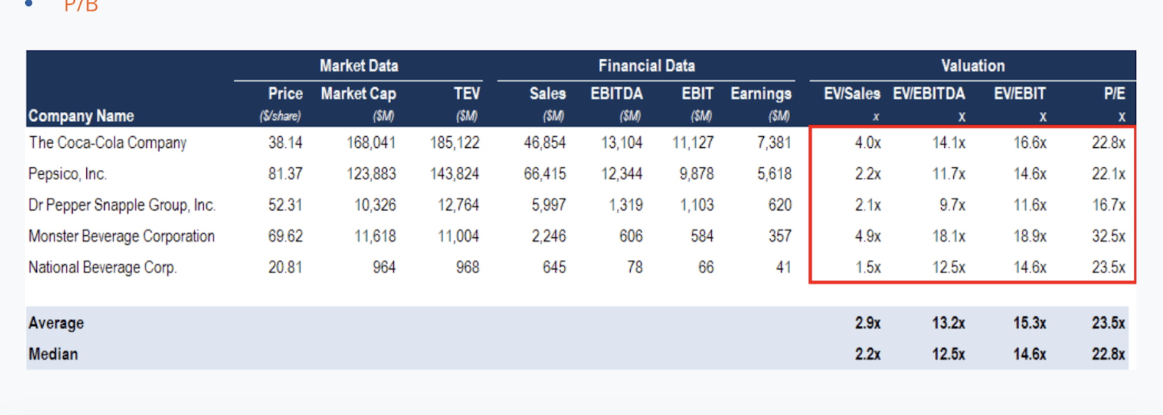Click the EV/Sales column header
This screenshot has width=1163, height=415.
851,94
